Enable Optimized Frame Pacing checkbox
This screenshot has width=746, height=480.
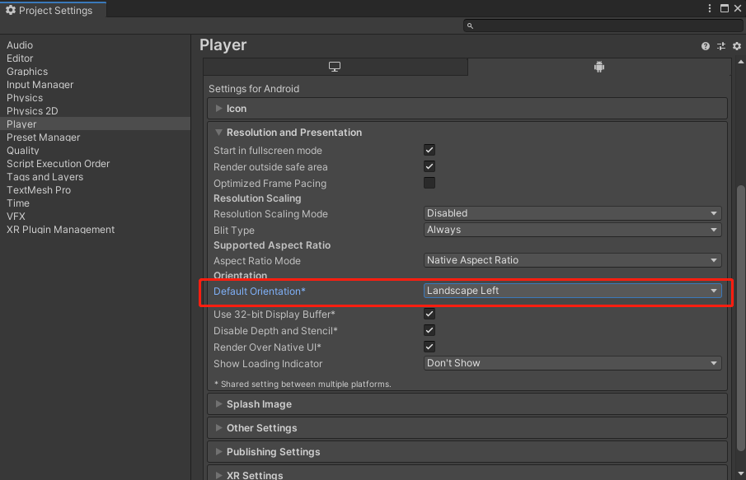click(429, 183)
